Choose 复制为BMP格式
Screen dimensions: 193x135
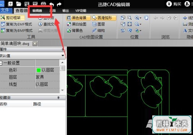[x=17, y=30]
